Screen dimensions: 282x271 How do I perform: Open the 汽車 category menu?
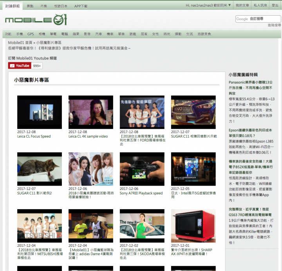[x=99, y=34]
